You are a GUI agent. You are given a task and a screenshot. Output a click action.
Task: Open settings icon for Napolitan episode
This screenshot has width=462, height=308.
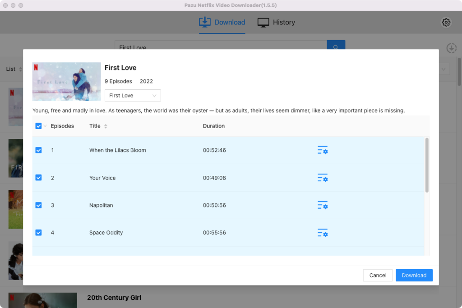coord(323,205)
